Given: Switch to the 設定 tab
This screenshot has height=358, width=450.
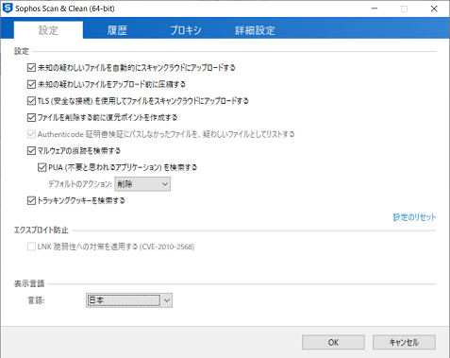Looking at the screenshot, I should 48,30.
